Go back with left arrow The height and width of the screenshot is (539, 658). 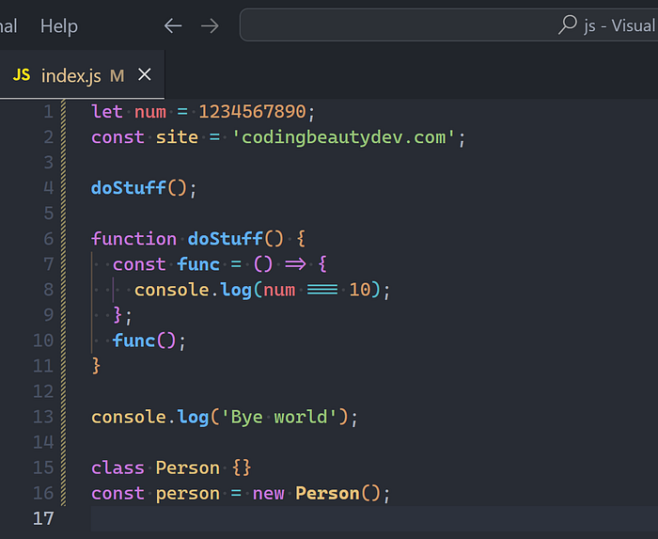click(x=173, y=26)
